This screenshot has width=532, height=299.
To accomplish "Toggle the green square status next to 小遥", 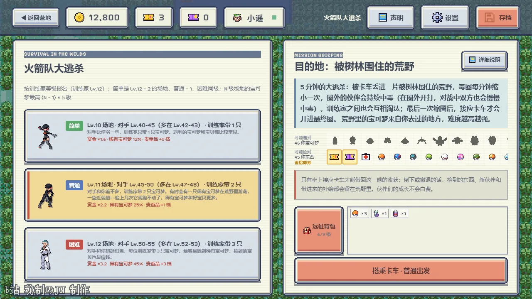I will pos(274,18).
